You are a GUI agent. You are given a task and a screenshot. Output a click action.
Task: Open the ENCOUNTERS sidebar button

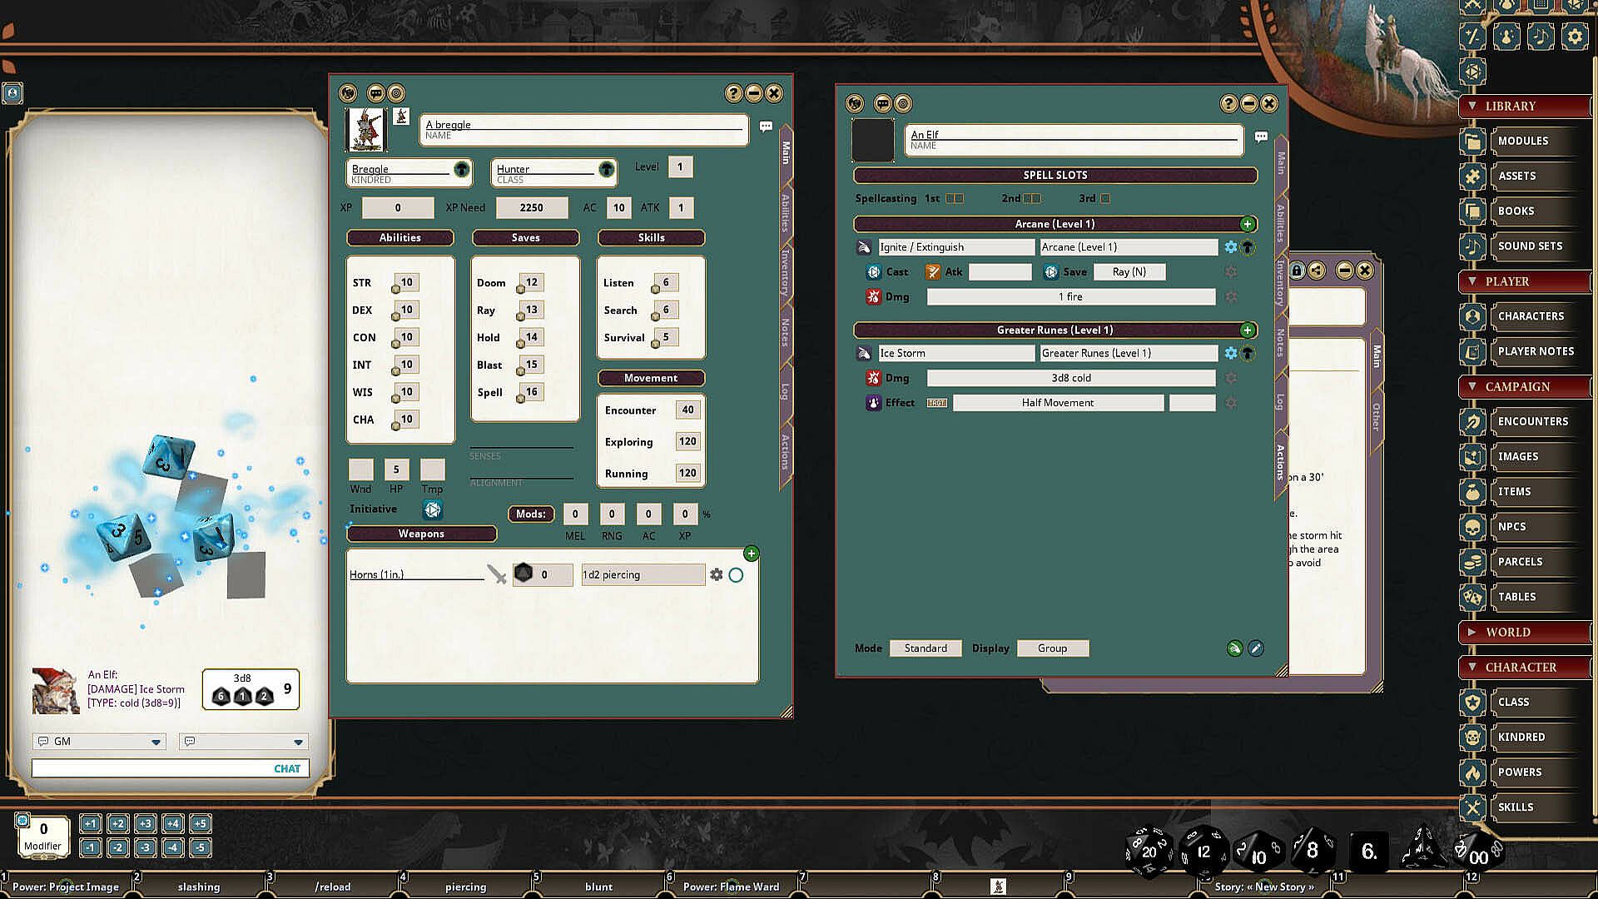coord(1531,422)
